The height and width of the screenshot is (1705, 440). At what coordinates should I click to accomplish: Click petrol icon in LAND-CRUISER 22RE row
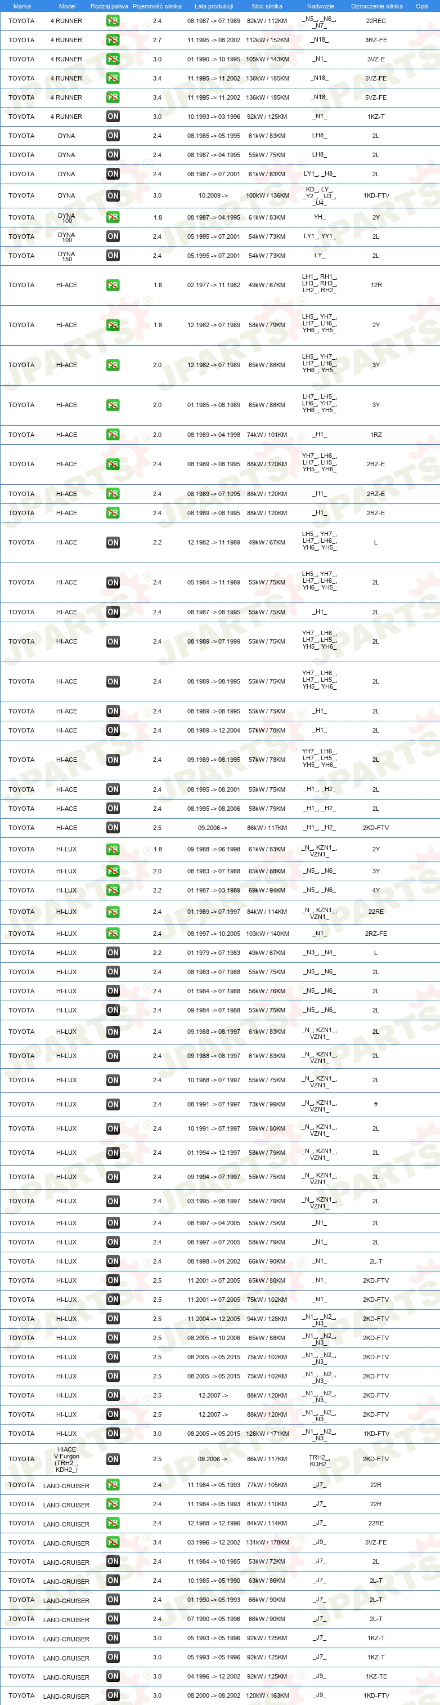tap(113, 1524)
